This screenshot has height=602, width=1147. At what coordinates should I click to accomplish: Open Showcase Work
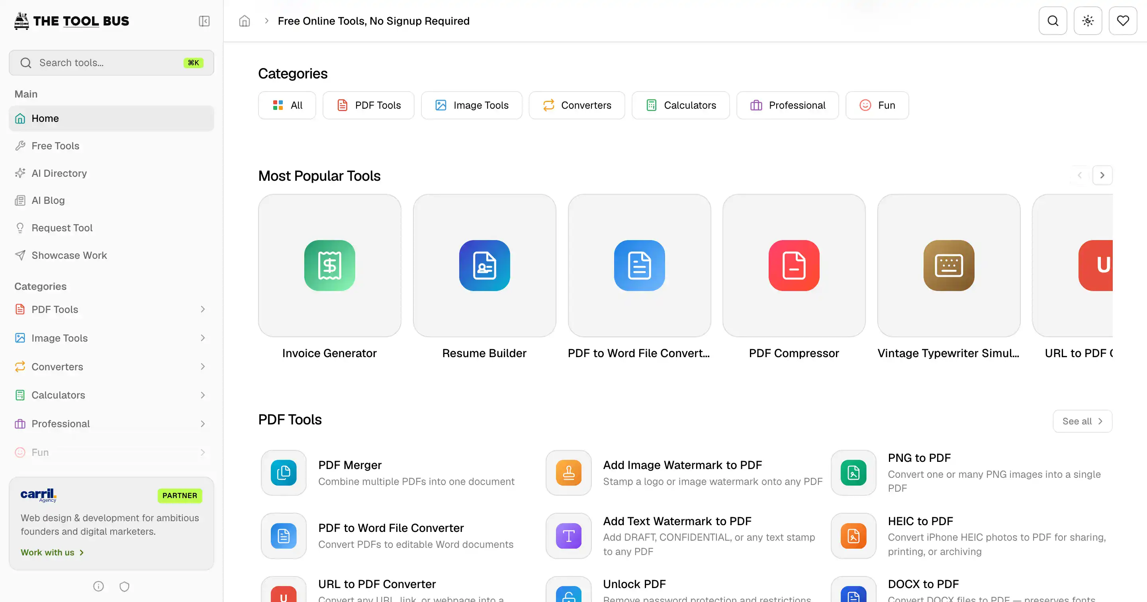[x=112, y=255]
